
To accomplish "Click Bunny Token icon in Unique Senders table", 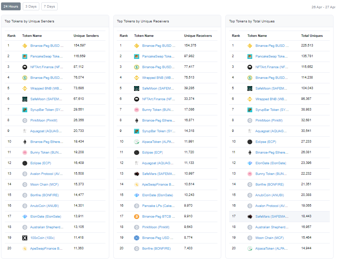I will (25, 153).
